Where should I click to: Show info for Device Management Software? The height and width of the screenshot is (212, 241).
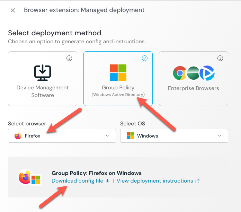click(x=69, y=58)
